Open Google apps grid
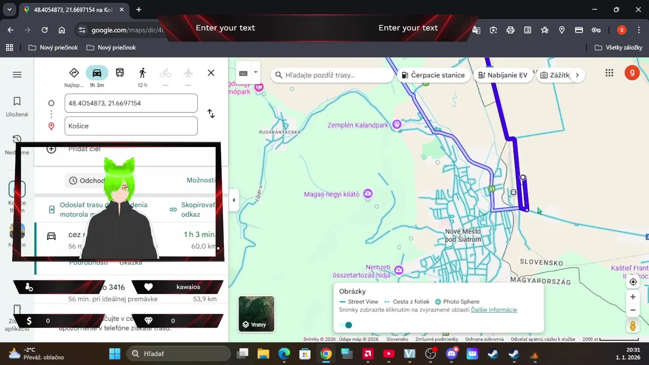 609,73
